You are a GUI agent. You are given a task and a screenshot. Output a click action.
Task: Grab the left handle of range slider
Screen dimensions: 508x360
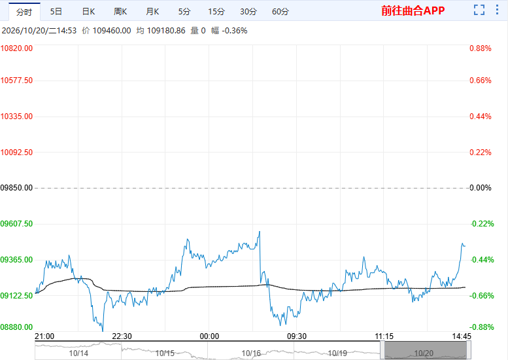point(382,350)
